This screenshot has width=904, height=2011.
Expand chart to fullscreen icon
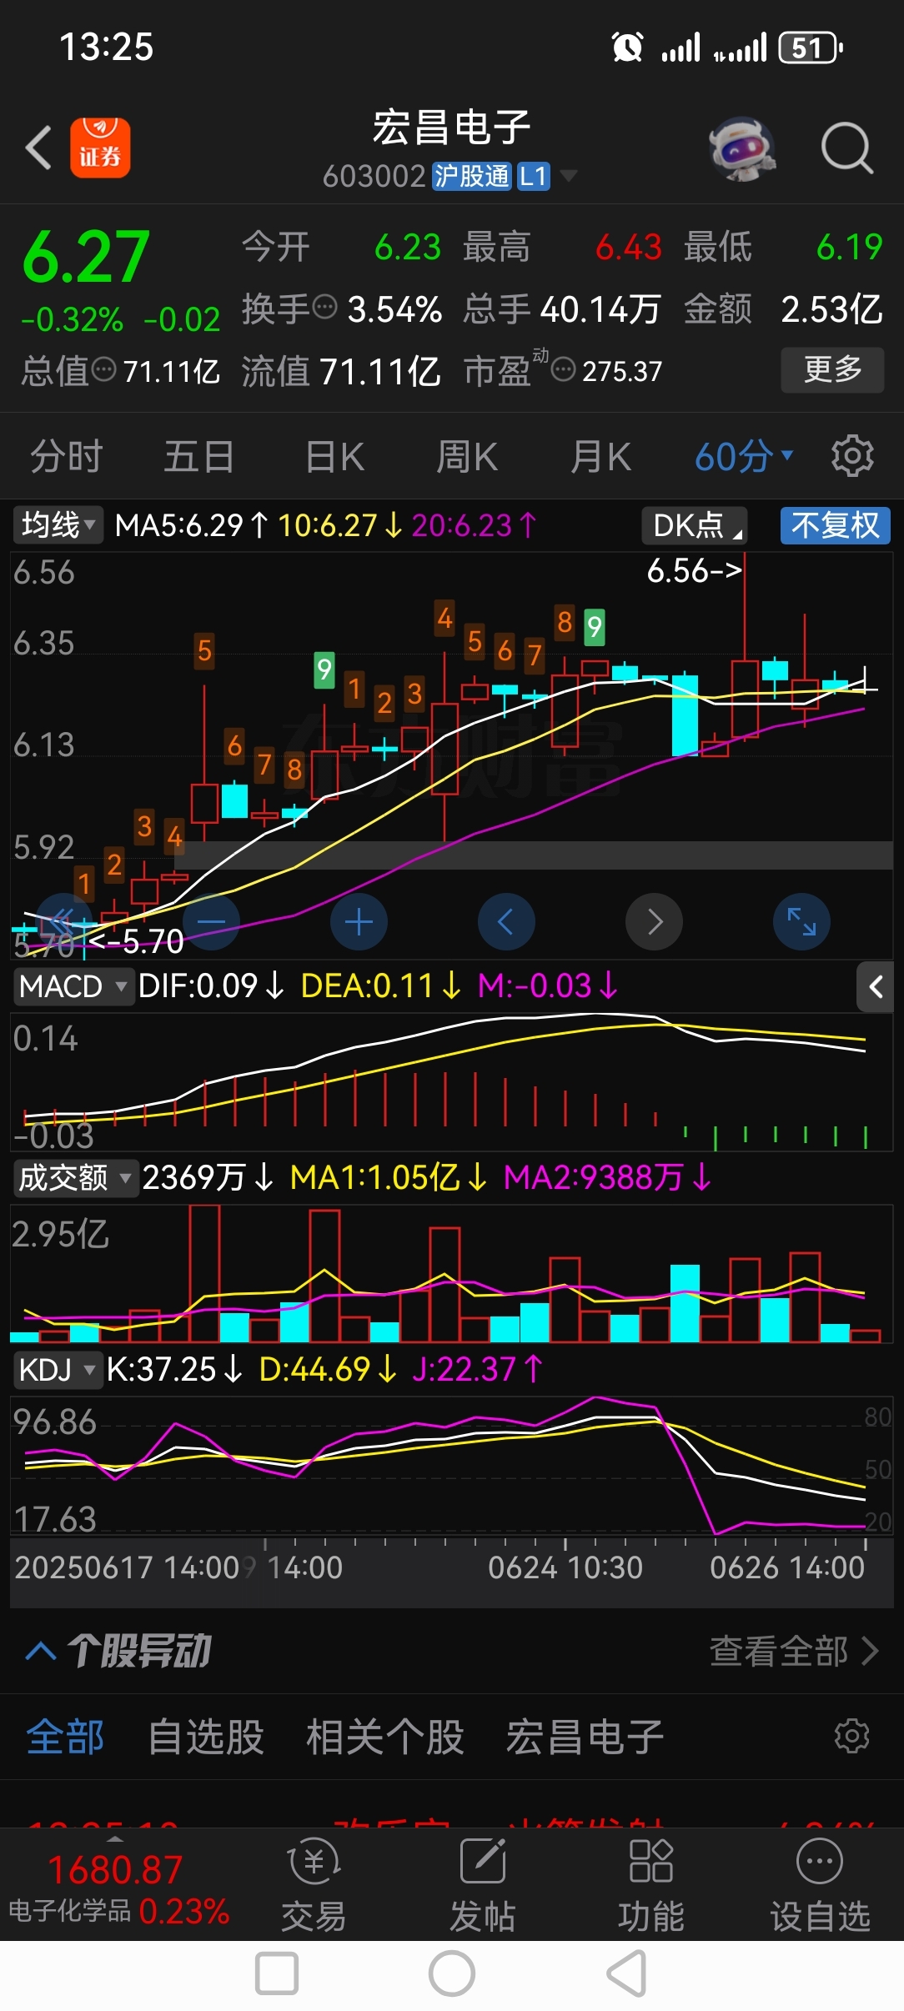801,922
